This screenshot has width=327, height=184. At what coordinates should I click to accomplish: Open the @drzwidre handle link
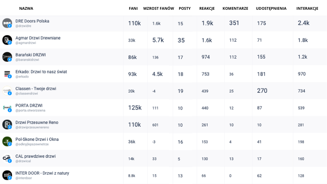click(23, 26)
